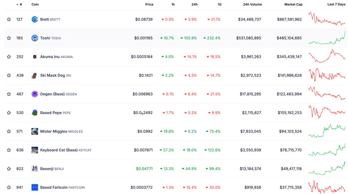Click the Mister Miggles coin logo
The height and width of the screenshot is (194, 348).
[x=35, y=131]
